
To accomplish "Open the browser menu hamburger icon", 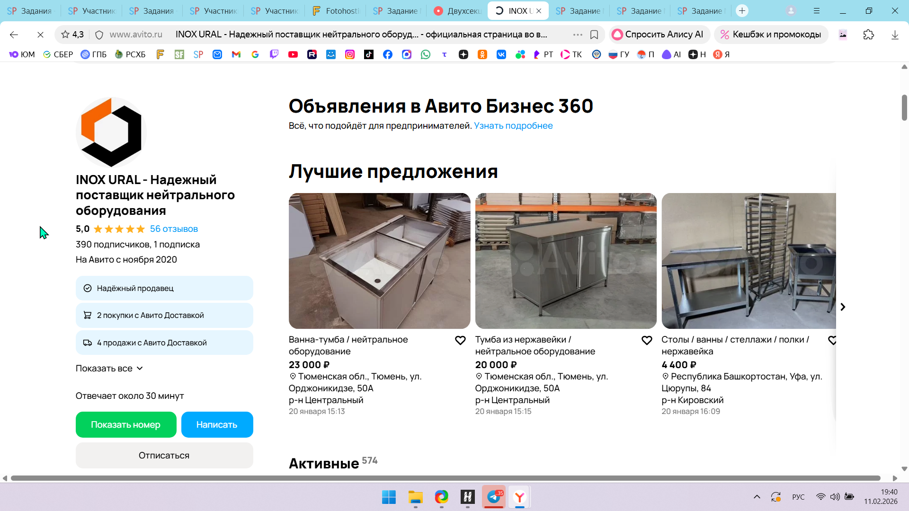I will coord(817,10).
